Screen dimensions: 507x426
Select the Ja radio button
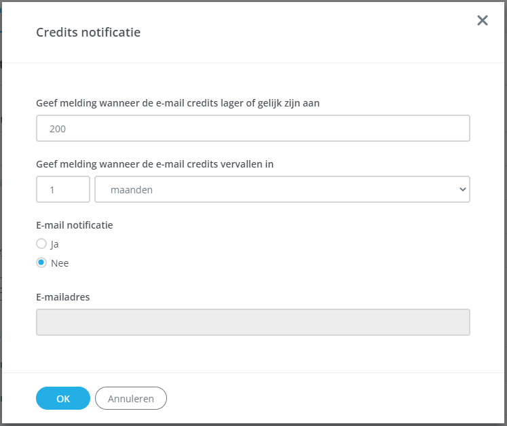41,244
